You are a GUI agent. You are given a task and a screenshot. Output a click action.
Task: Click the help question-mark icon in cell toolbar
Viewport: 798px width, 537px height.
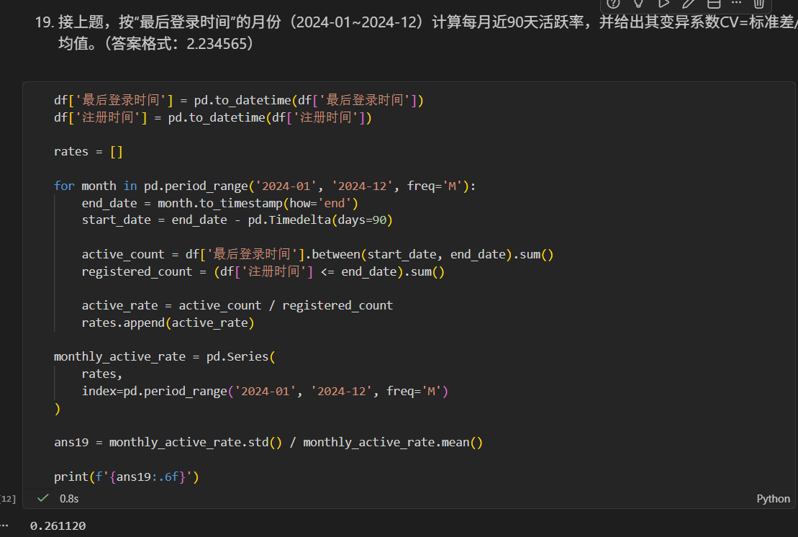(x=613, y=4)
